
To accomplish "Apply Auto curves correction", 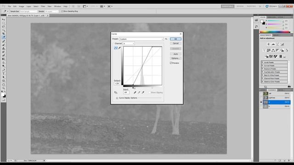I will 175,54.
